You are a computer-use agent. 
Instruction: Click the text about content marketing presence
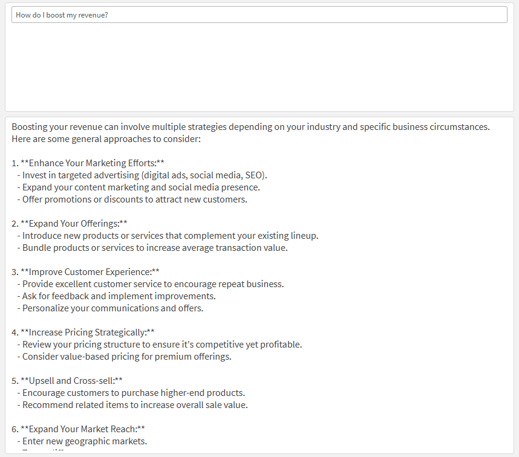point(140,187)
